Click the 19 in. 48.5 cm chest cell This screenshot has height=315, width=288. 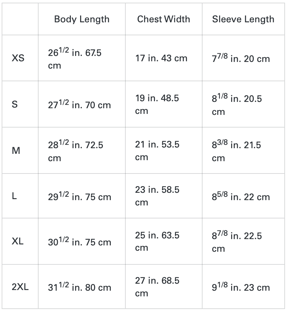(x=157, y=104)
